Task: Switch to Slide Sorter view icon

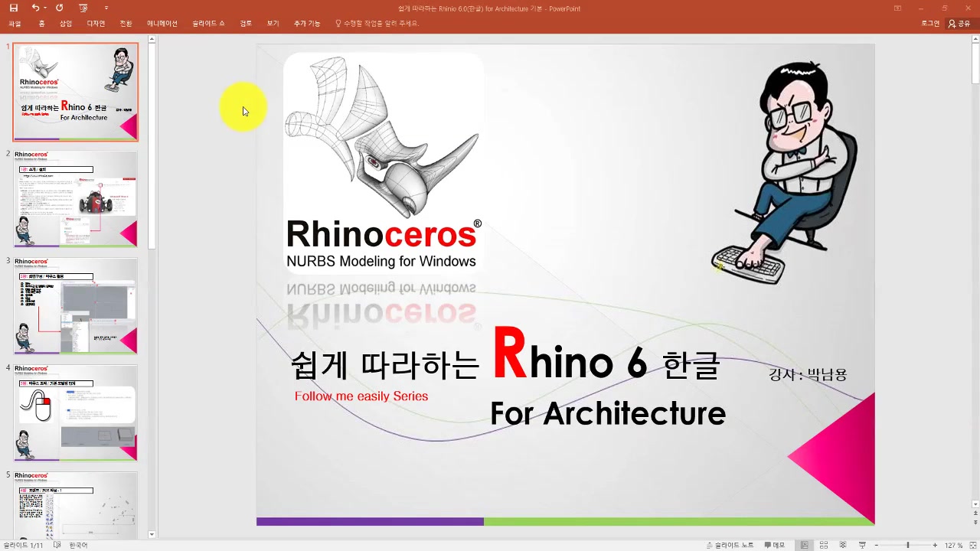Action: click(x=824, y=545)
